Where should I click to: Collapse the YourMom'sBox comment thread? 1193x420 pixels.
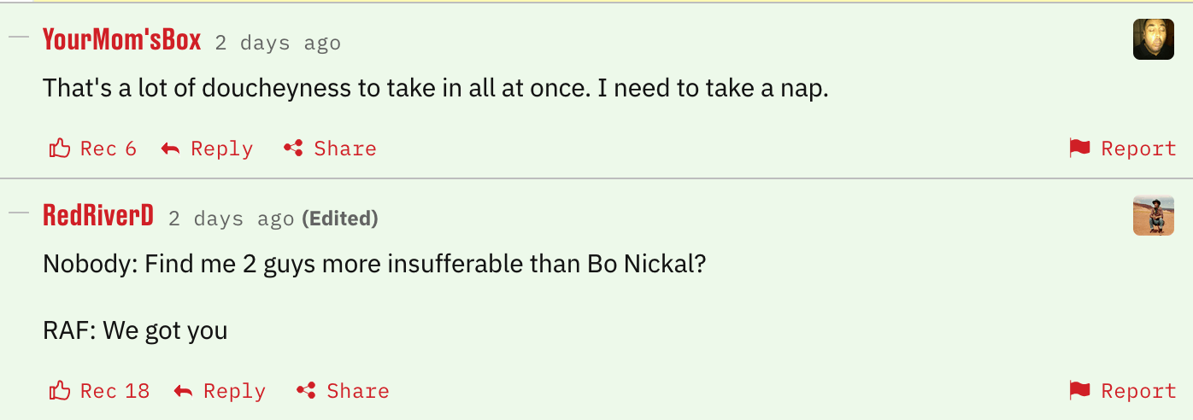pos(19,38)
